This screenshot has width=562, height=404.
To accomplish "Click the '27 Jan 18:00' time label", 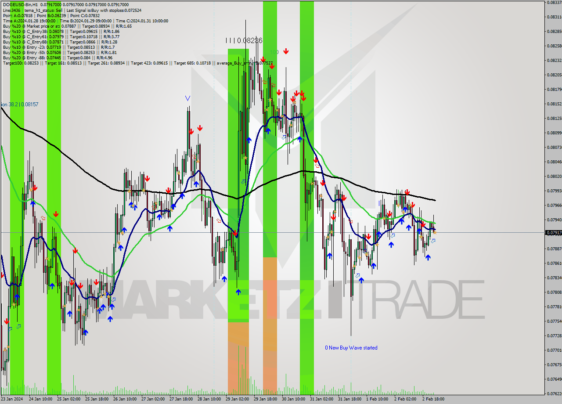I will pos(181,399).
